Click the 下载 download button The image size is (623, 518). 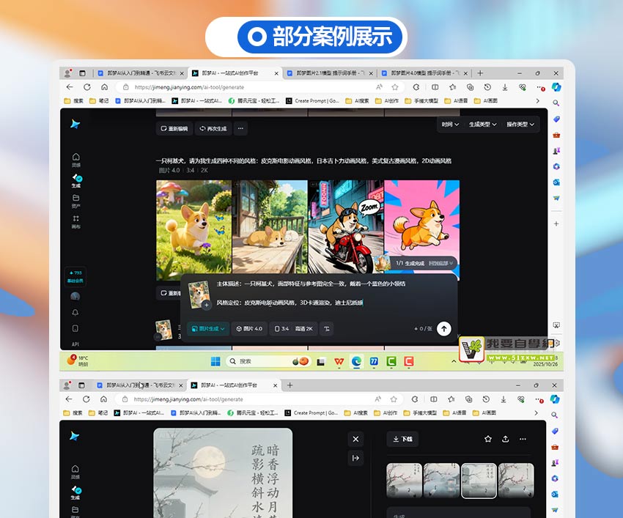pos(402,439)
